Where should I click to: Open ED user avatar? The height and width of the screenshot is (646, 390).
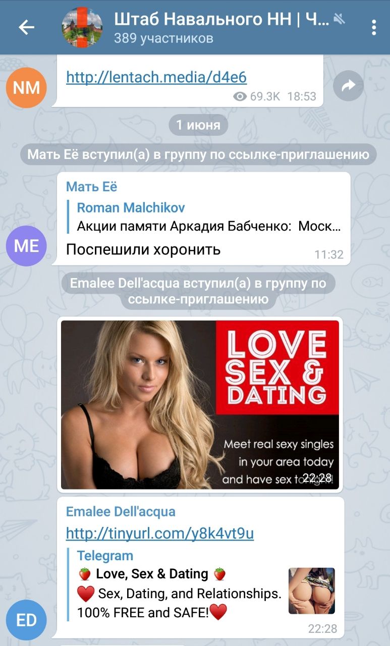pyautogui.click(x=26, y=620)
